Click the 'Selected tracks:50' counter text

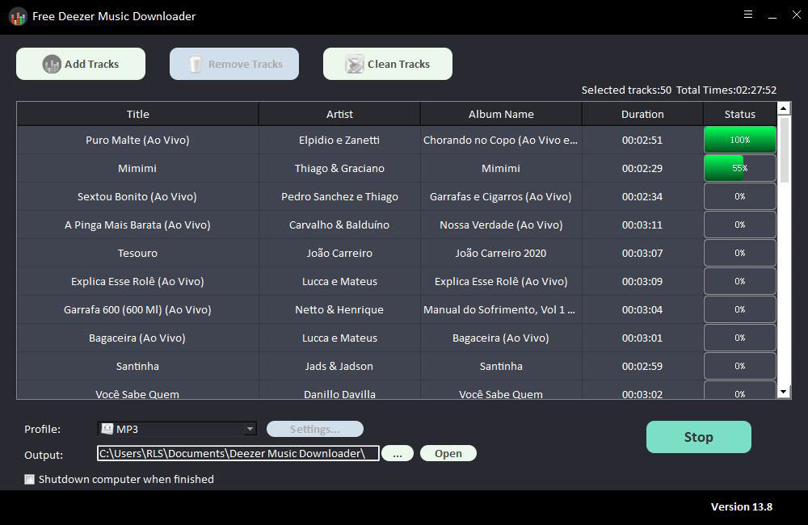coord(627,90)
